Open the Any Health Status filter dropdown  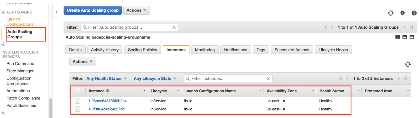[x=106, y=79]
